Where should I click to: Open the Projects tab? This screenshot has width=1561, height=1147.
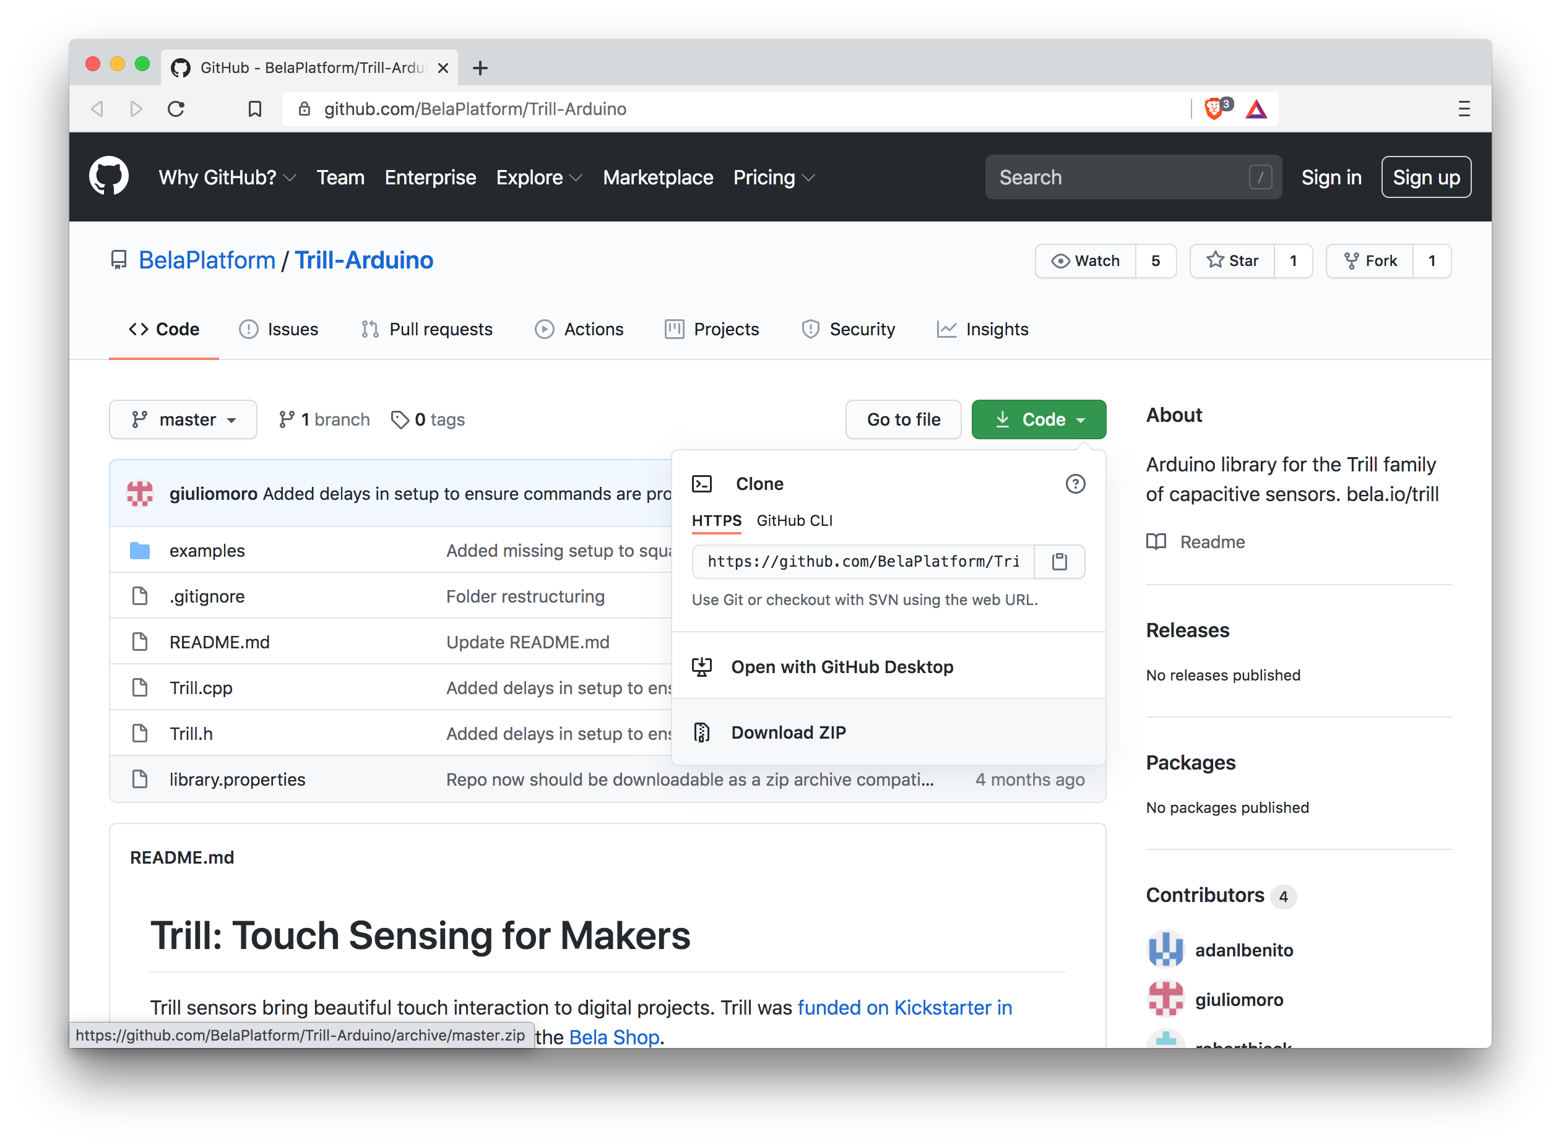click(x=712, y=329)
